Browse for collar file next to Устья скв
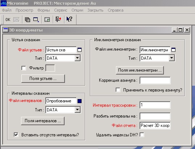Image resolution: width=195 pixels, height=149 pixels. click(80, 50)
